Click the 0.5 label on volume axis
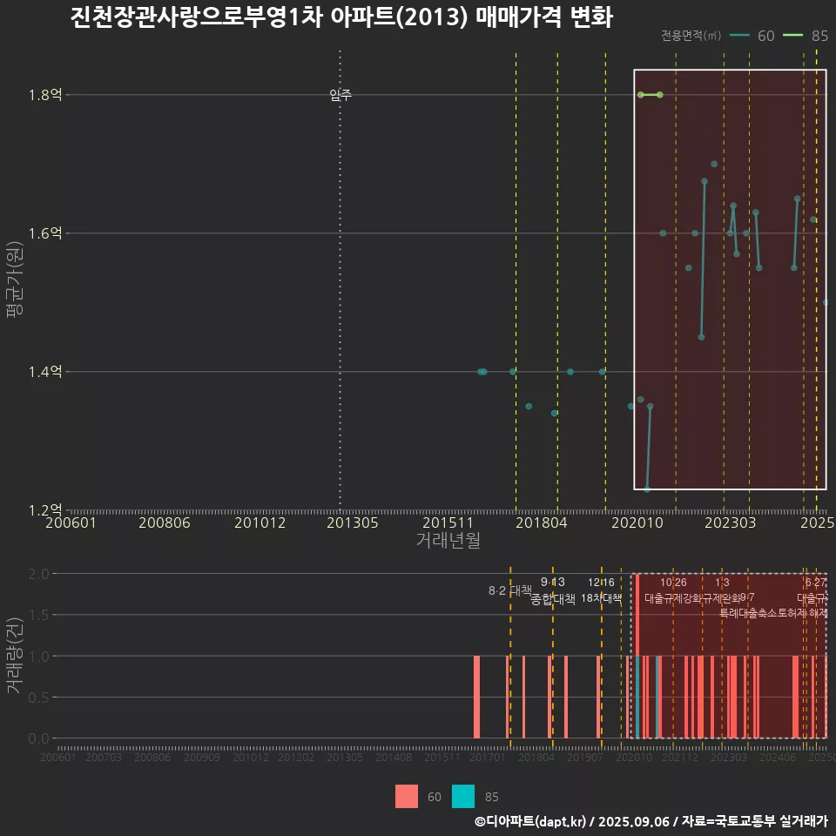The width and height of the screenshot is (836, 836). [x=38, y=698]
